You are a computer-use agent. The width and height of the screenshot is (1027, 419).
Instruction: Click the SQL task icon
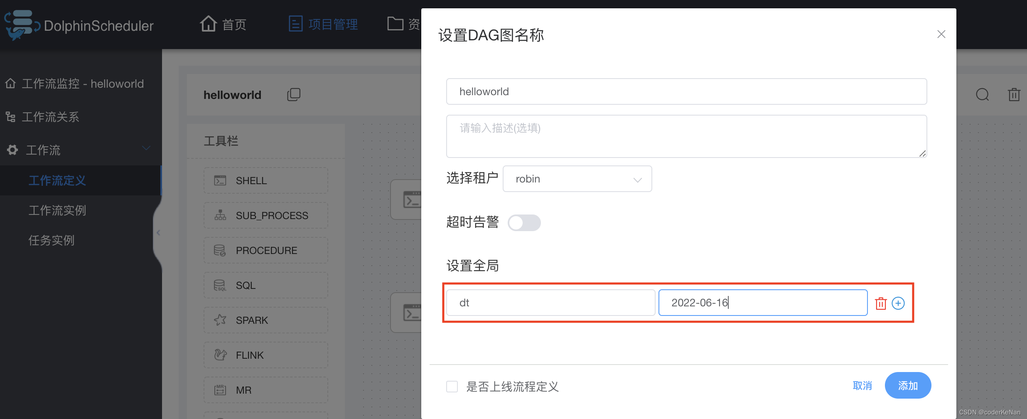coord(220,285)
